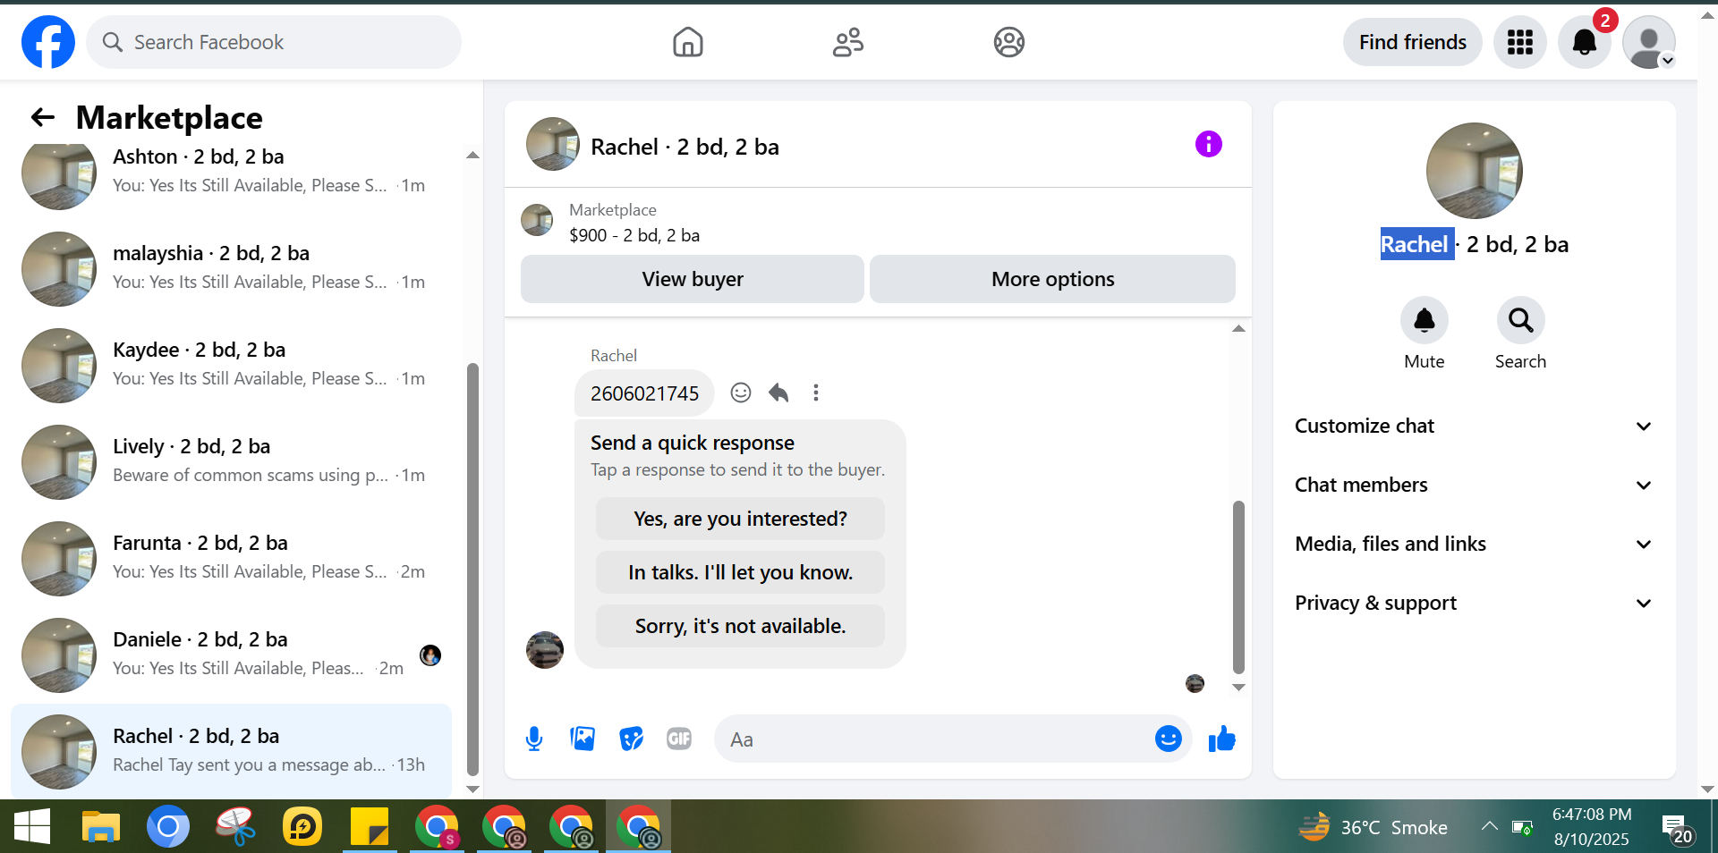Send quick response 'Yes, are you interested?'
This screenshot has width=1718, height=853.
click(740, 519)
